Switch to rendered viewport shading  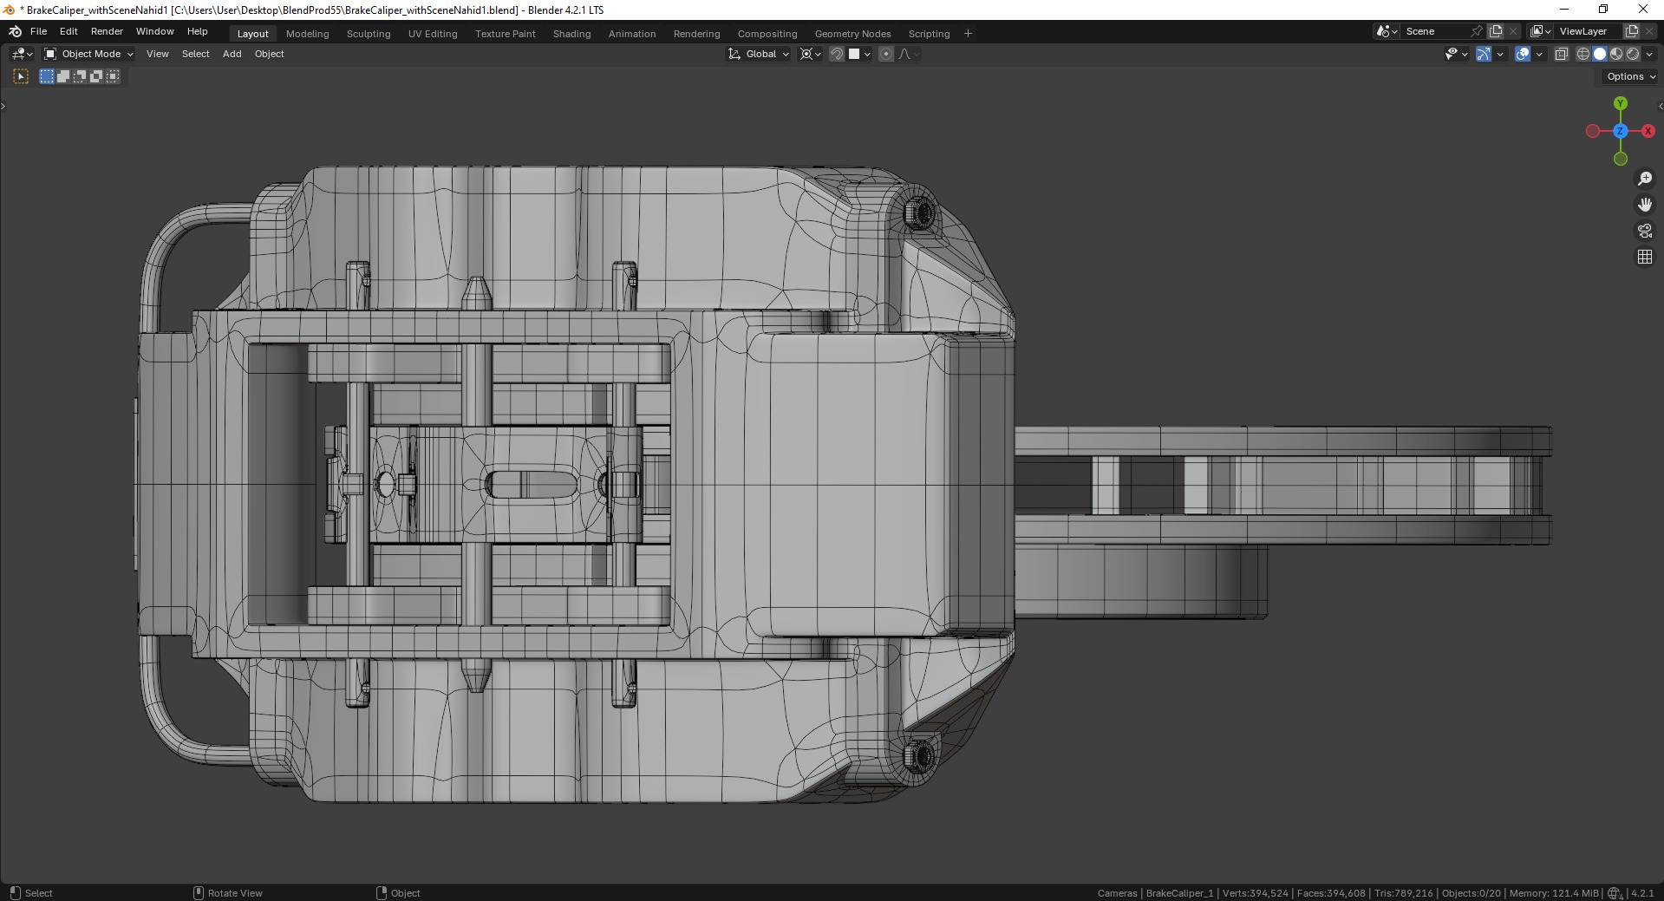1633,54
